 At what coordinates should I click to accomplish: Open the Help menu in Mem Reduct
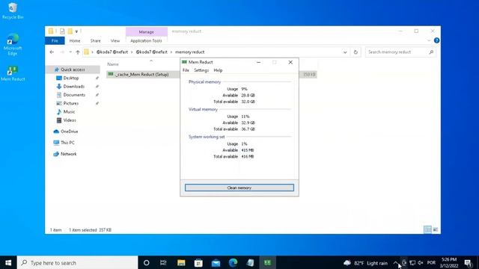(x=218, y=70)
